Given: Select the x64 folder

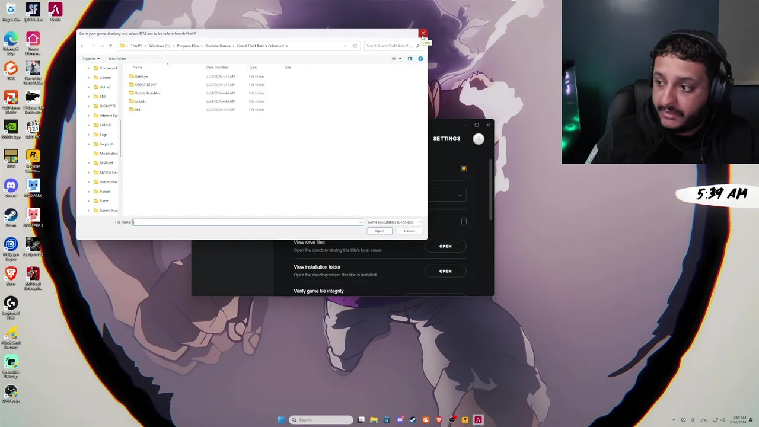Looking at the screenshot, I should pos(137,110).
